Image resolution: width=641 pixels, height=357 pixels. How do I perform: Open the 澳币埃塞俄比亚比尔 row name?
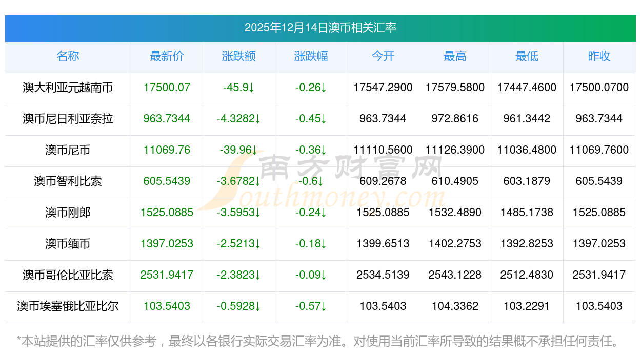click(x=68, y=306)
